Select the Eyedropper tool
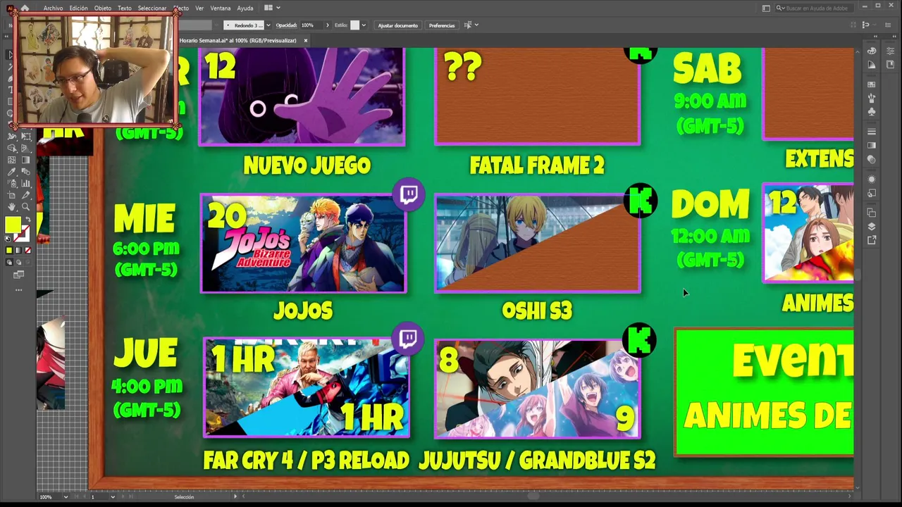The image size is (902, 507). pyautogui.click(x=11, y=172)
